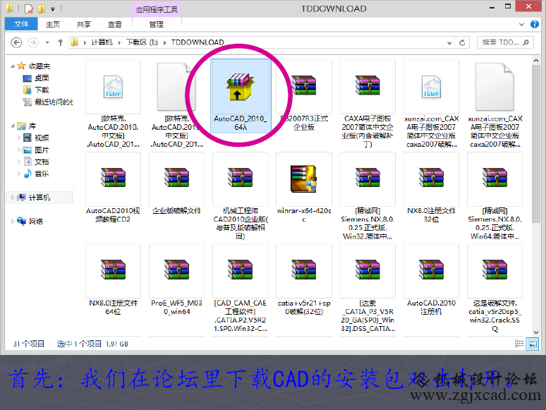The height and width of the screenshot is (410, 546).
Task: Expand the ribbon with the chevron
Action: (521, 25)
